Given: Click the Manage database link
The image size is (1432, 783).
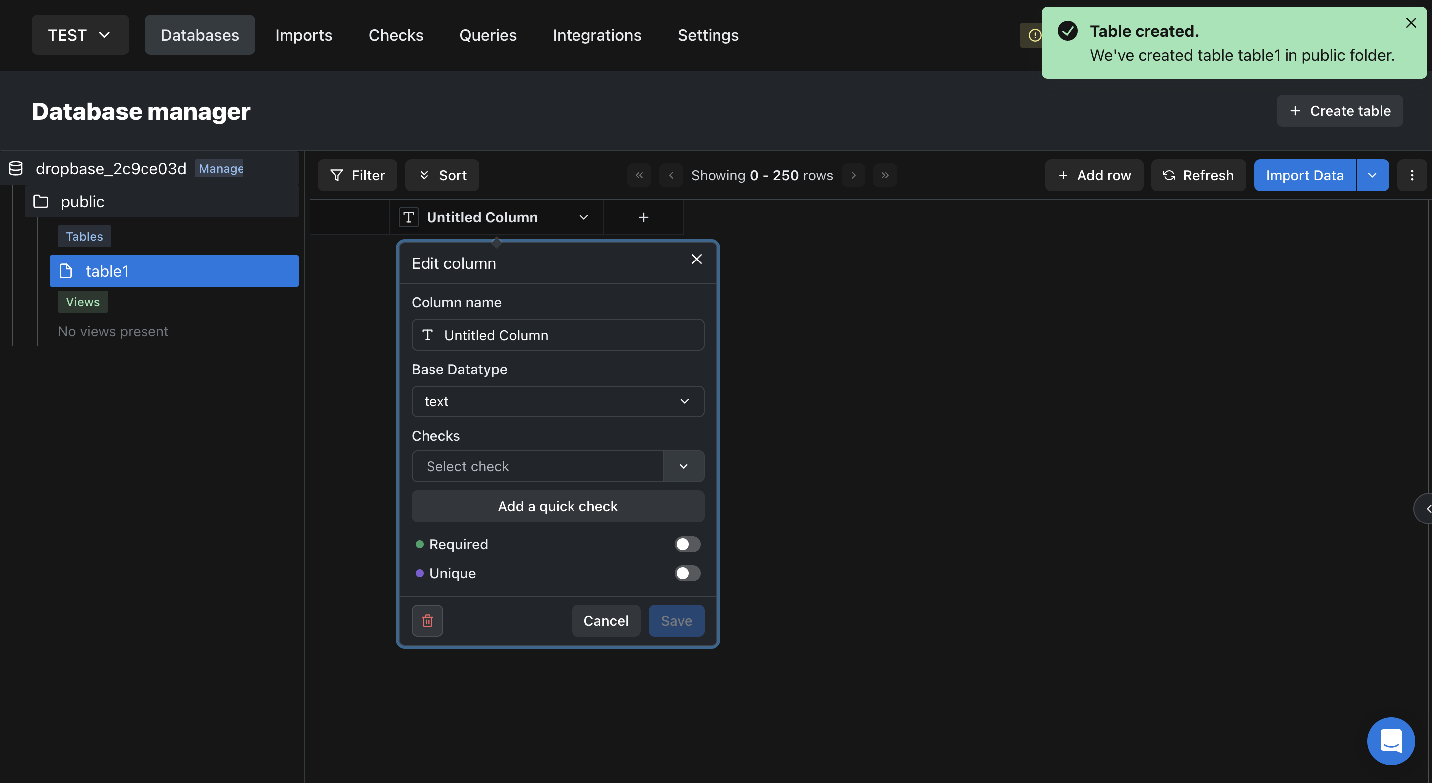Looking at the screenshot, I should click(221, 168).
